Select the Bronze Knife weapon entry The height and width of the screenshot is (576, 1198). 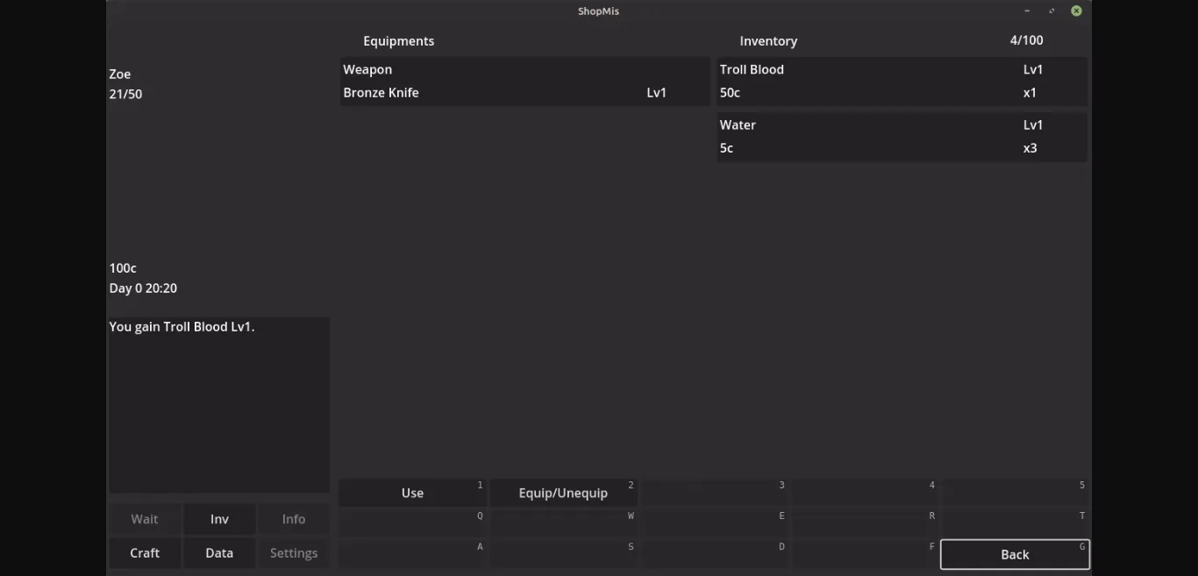(x=524, y=82)
